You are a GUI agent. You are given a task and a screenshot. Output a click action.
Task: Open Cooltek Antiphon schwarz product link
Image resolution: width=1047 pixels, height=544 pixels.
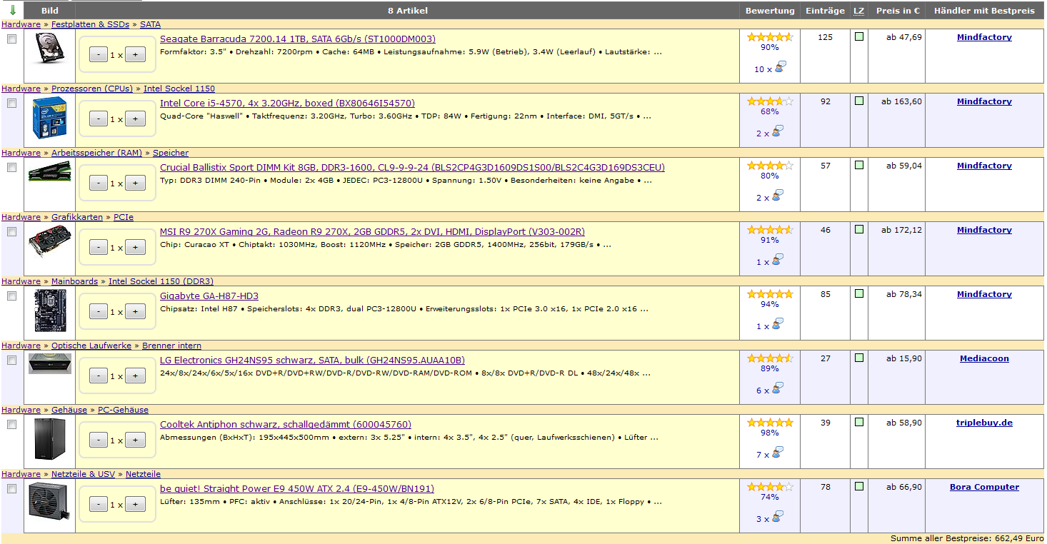coord(286,425)
